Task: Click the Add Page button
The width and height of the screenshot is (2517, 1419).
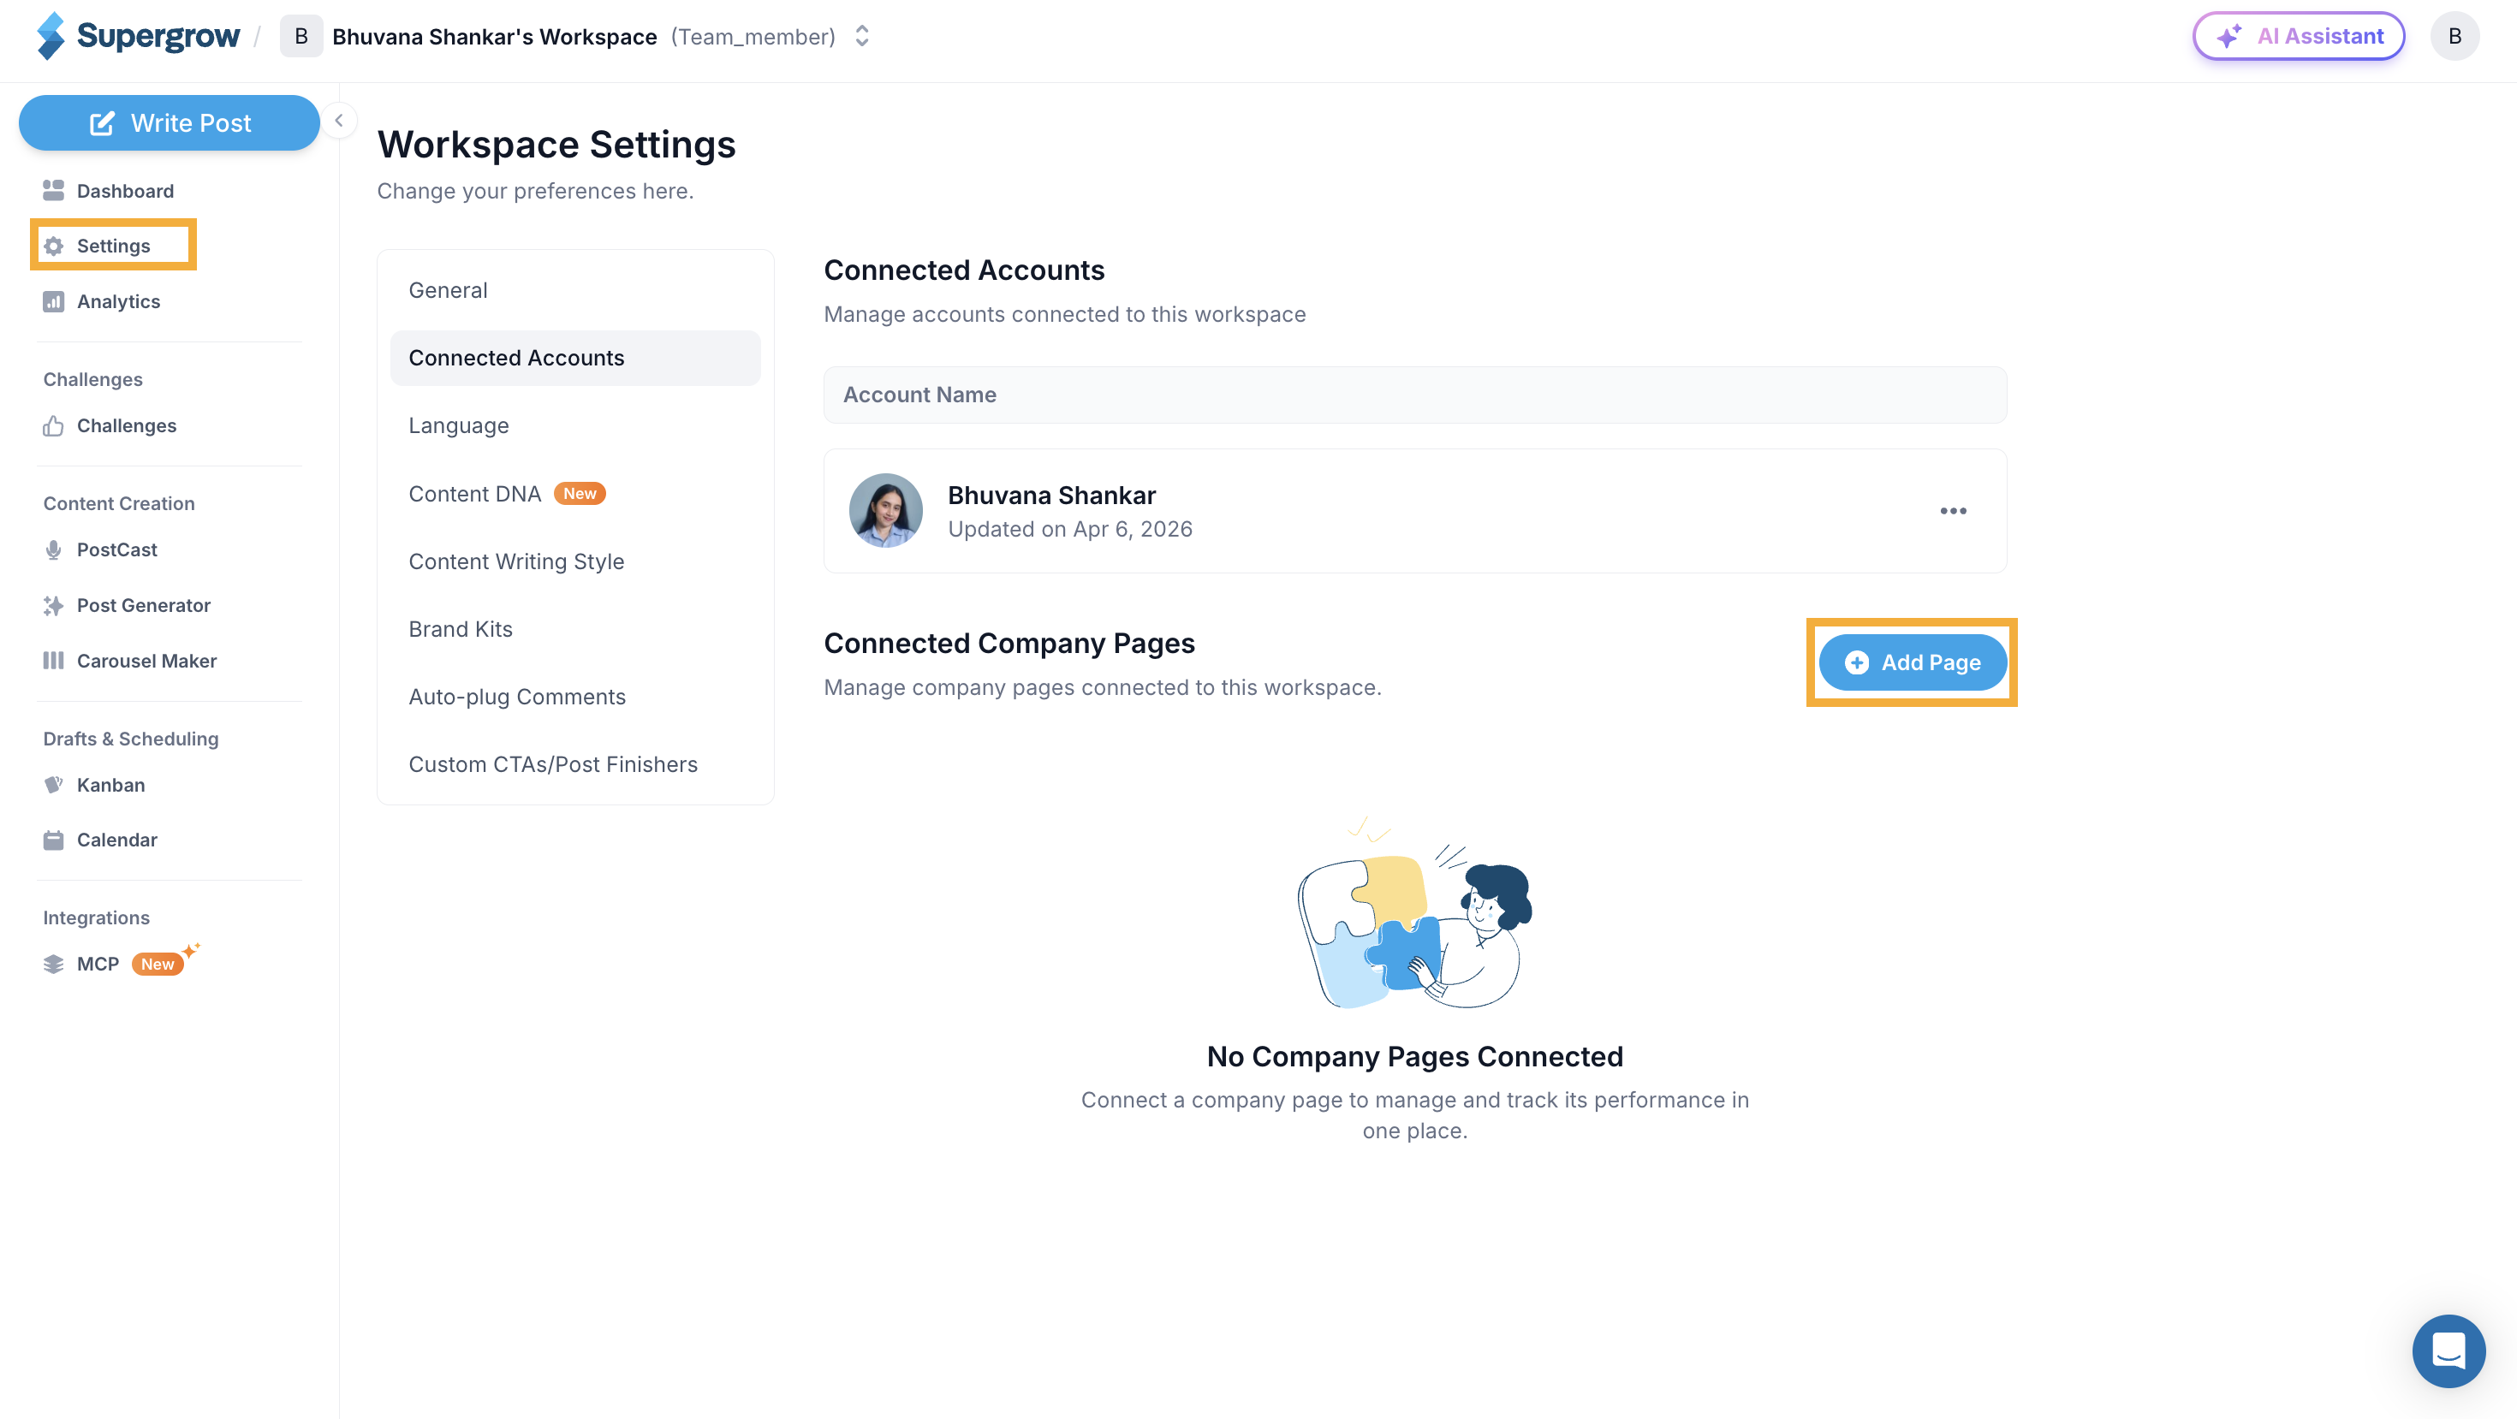Action: (x=1913, y=662)
